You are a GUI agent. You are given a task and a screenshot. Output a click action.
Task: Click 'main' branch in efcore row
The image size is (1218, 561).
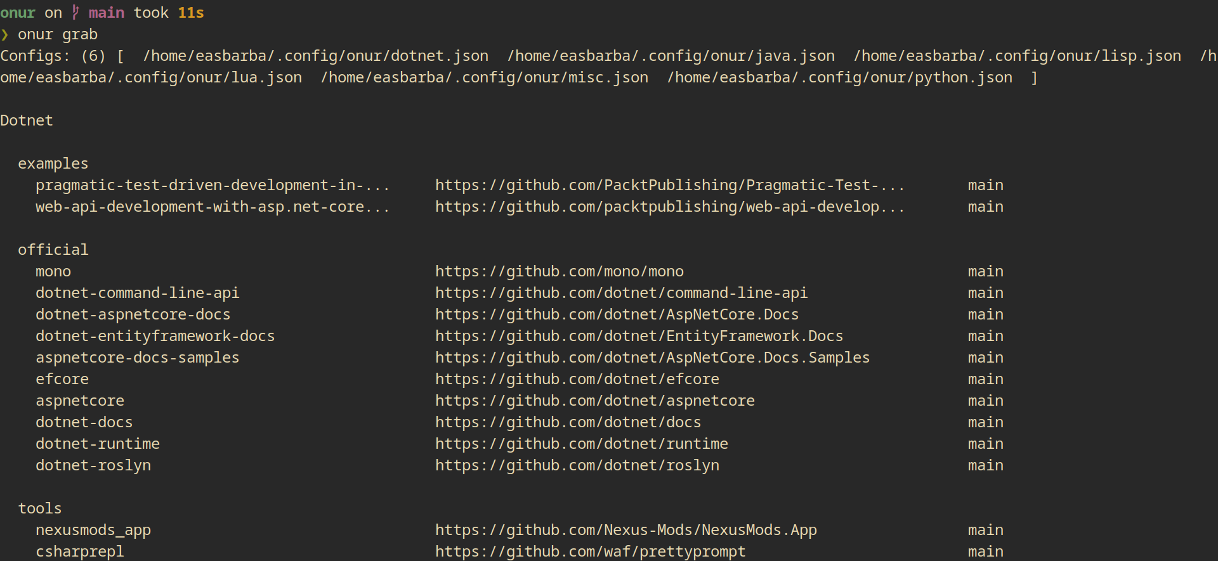(x=986, y=379)
